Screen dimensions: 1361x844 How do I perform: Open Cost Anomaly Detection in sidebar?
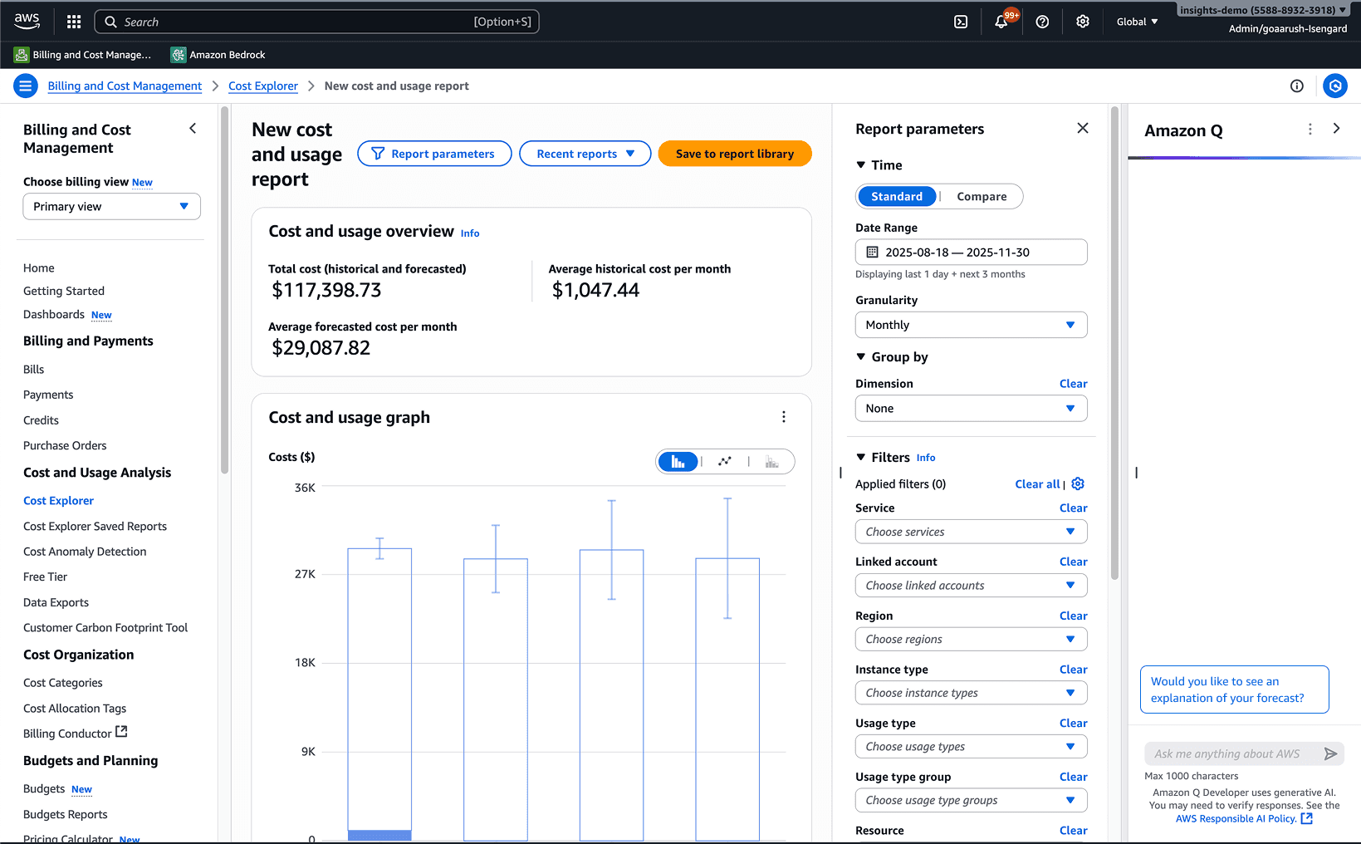(85, 552)
